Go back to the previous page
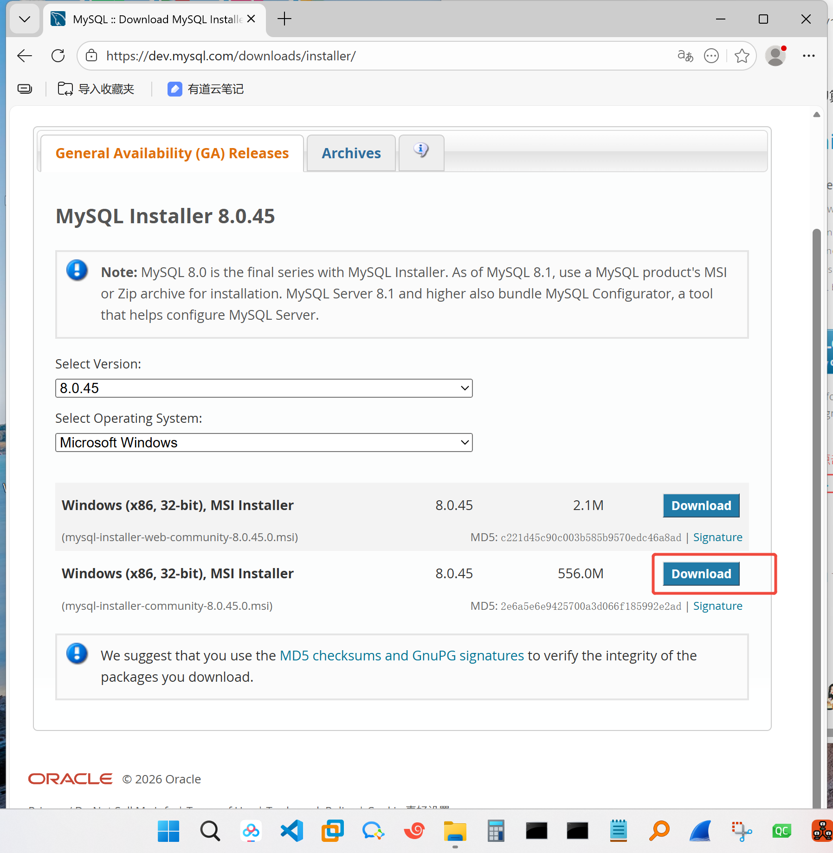833x853 pixels. pyautogui.click(x=25, y=56)
